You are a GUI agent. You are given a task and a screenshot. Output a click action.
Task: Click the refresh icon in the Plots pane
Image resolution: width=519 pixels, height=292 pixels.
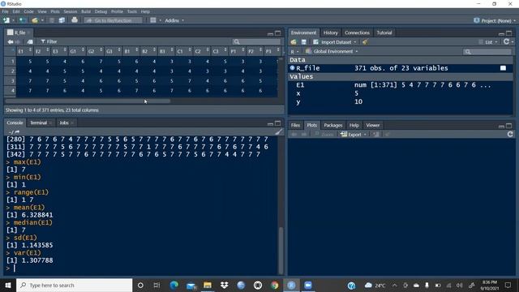coord(510,134)
